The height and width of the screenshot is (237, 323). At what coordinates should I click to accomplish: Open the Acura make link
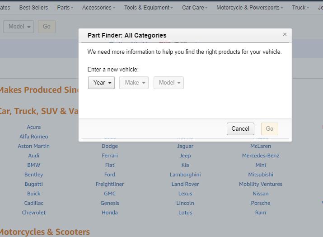(34, 127)
